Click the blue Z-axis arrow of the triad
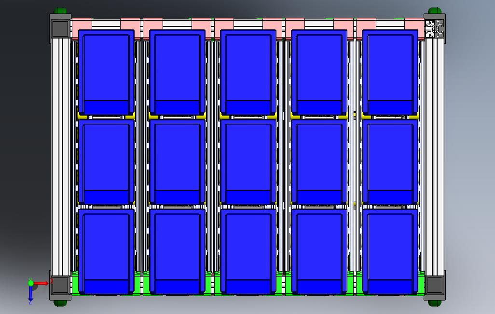 (x=30, y=293)
